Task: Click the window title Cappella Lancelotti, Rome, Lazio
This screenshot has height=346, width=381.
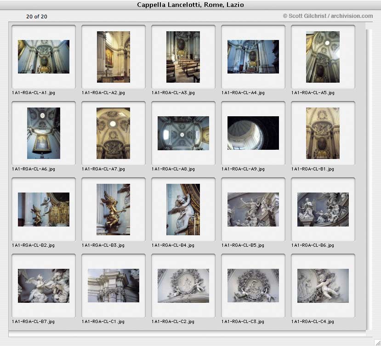Action: tap(190, 5)
